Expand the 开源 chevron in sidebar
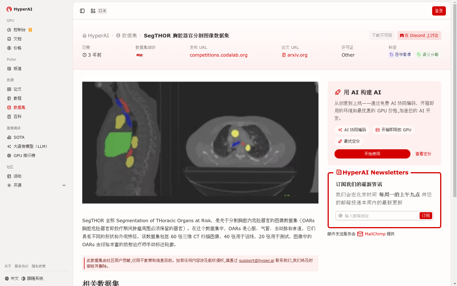457x286 pixels. pyautogui.click(x=64, y=185)
